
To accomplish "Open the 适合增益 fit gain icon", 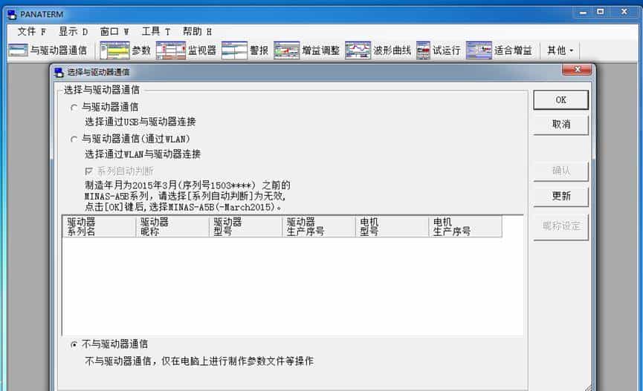I will [479, 50].
